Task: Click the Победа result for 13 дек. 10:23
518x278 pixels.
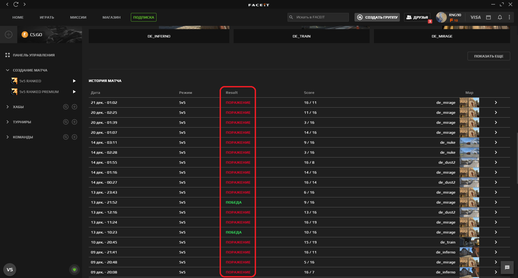Action: [234, 232]
